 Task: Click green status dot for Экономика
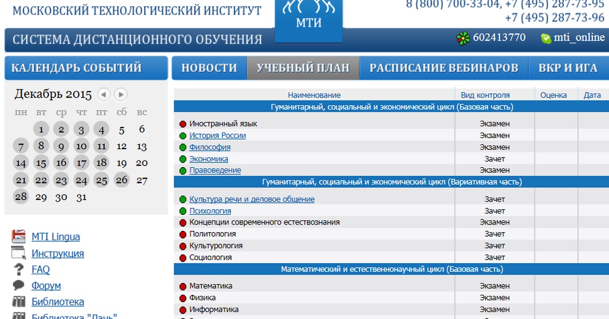[x=183, y=159]
